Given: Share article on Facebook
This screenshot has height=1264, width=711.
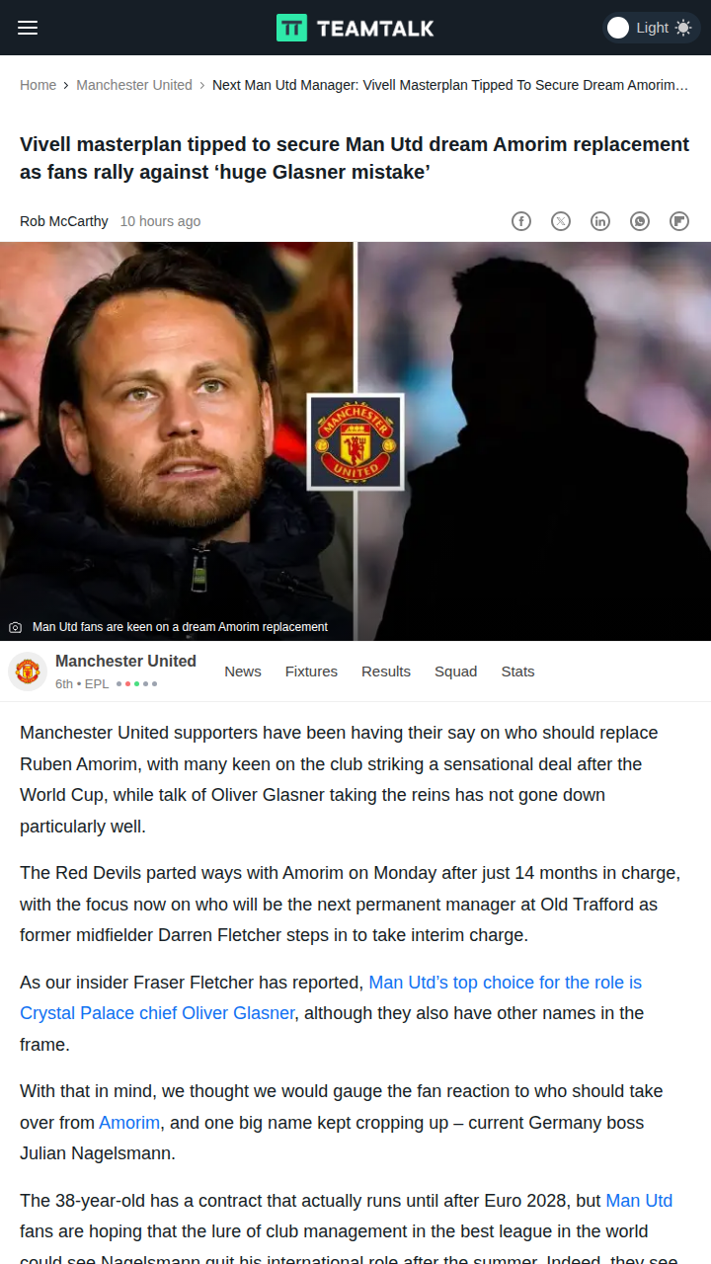Looking at the screenshot, I should click(521, 221).
